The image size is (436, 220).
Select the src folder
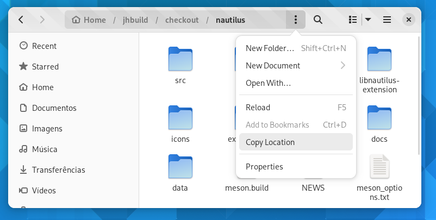pyautogui.click(x=180, y=66)
